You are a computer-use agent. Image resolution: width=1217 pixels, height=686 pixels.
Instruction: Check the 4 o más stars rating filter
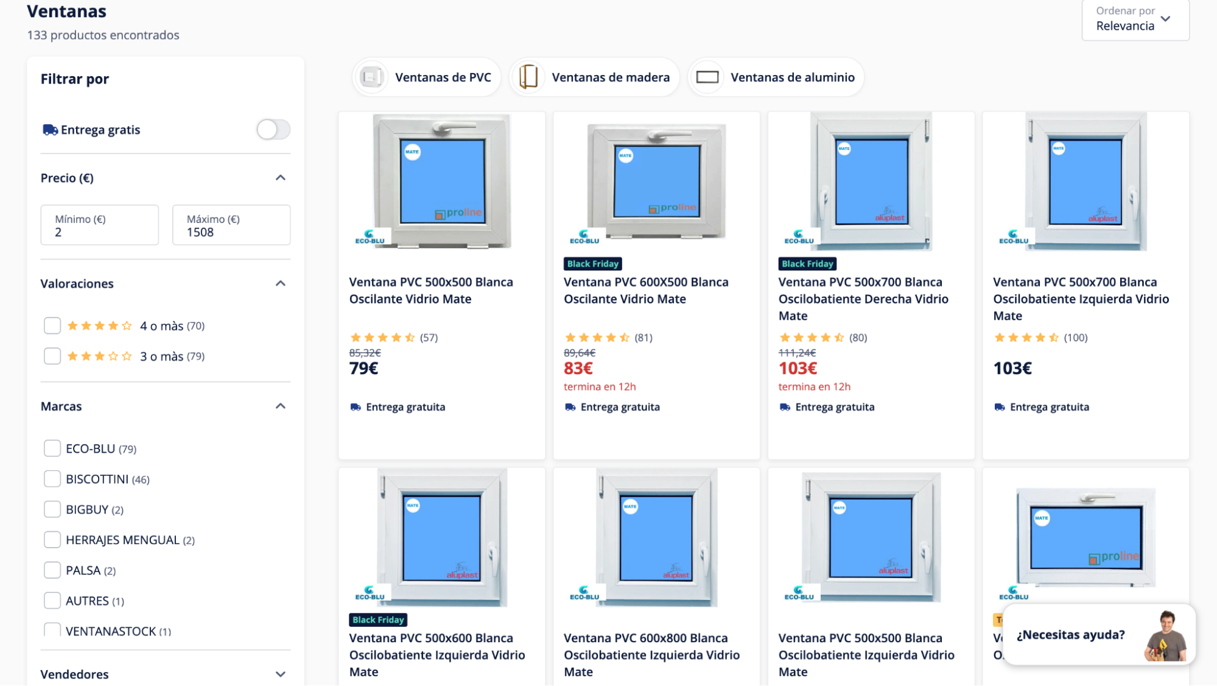coord(52,326)
